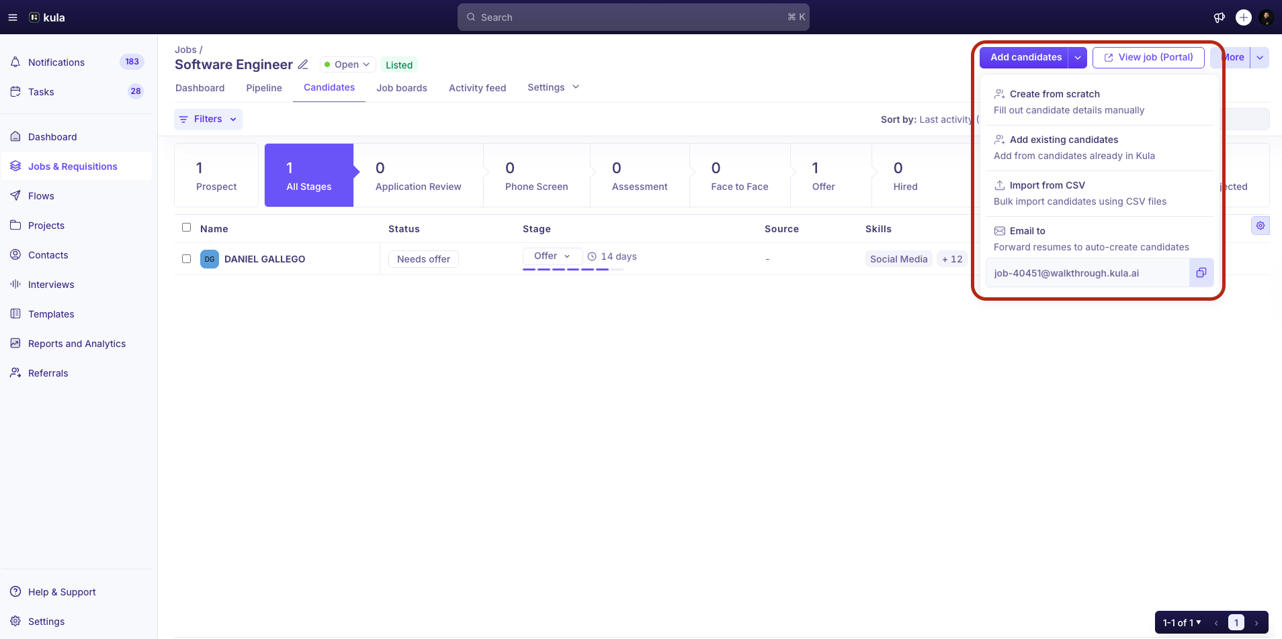Click the Listed status badge
The image size is (1282, 639).
(399, 65)
